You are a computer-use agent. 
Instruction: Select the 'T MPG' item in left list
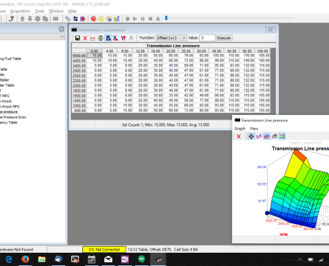click(x=5, y=96)
